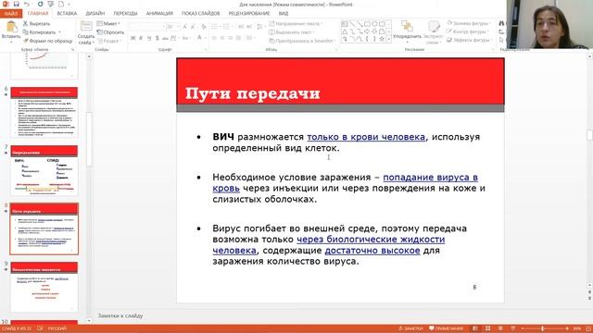Viewport: 593px width, 333px height.
Task: Select slide 7 thumbnail in slide panel
Action: pos(44,170)
